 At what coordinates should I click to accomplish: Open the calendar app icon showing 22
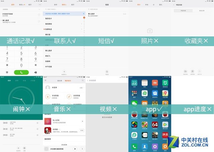134,83
